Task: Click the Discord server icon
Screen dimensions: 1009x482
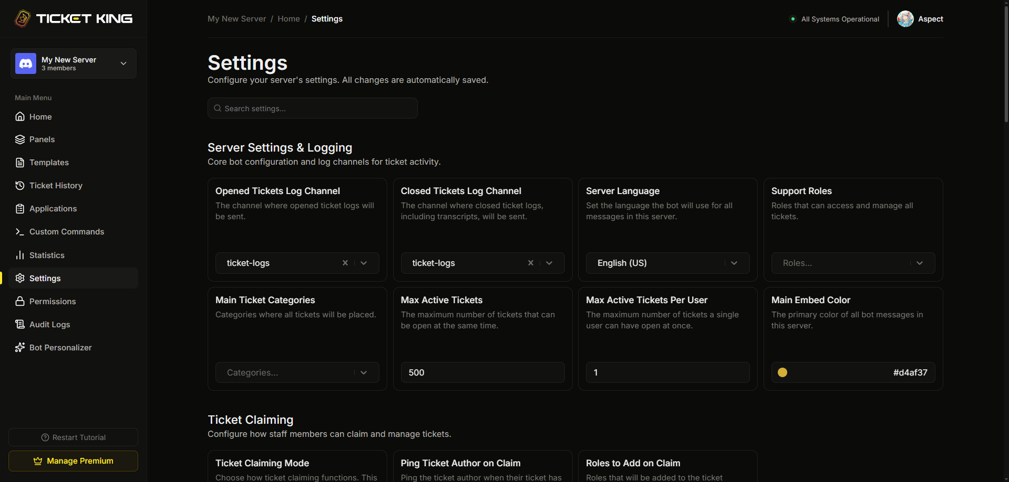Action: click(x=26, y=63)
